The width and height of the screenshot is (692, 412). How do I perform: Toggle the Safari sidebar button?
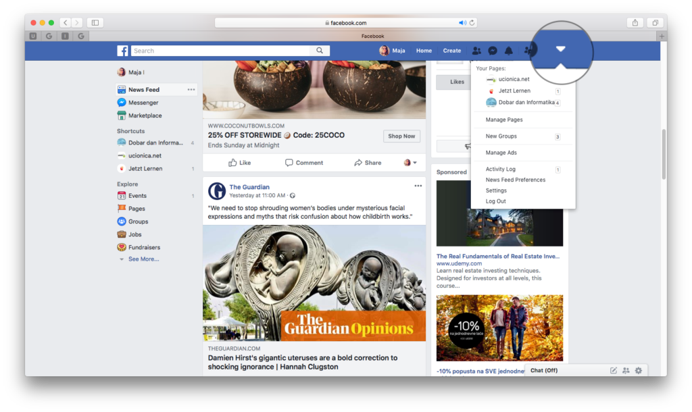tap(95, 22)
